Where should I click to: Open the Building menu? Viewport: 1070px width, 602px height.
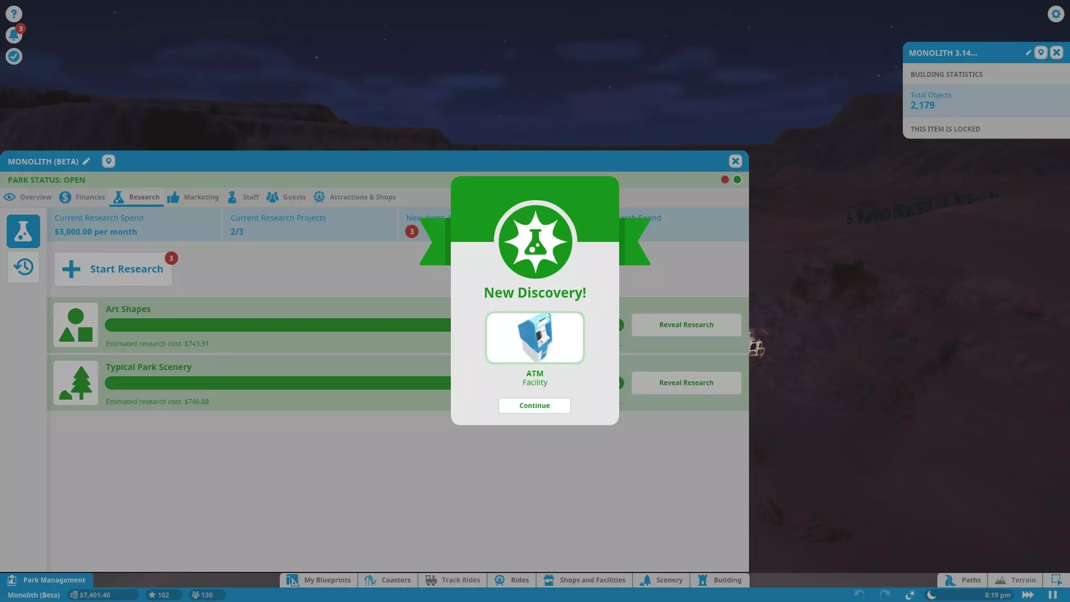[x=720, y=580]
